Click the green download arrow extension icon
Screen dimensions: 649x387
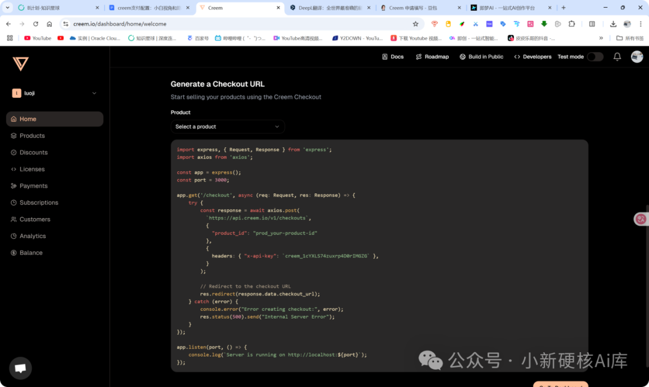pos(544,24)
